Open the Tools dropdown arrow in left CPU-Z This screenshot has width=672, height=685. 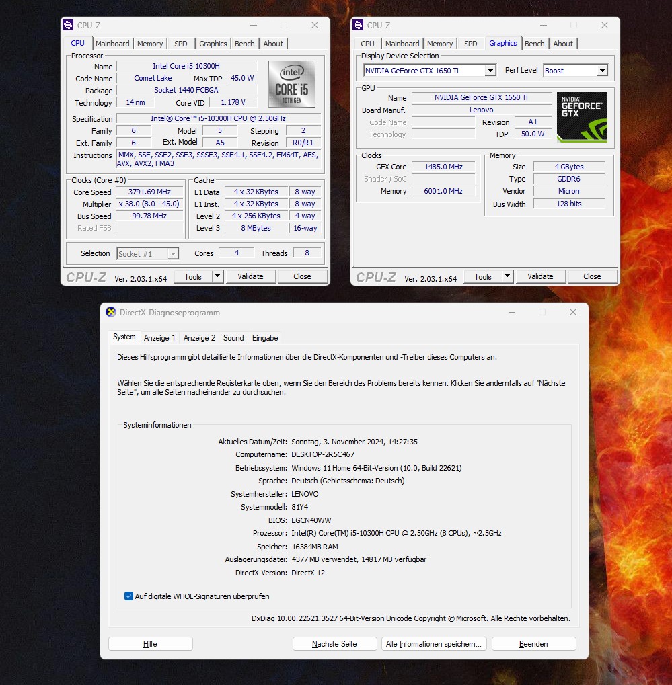click(x=217, y=276)
